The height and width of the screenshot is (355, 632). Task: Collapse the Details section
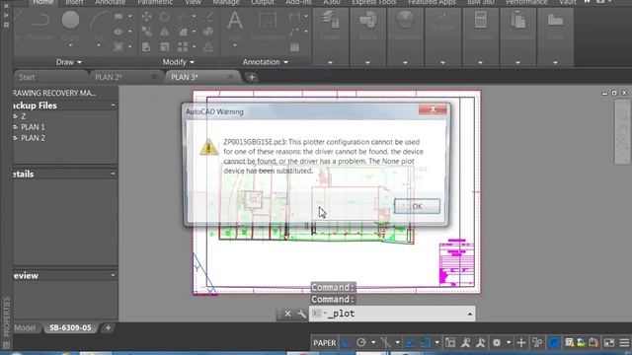pos(113,174)
